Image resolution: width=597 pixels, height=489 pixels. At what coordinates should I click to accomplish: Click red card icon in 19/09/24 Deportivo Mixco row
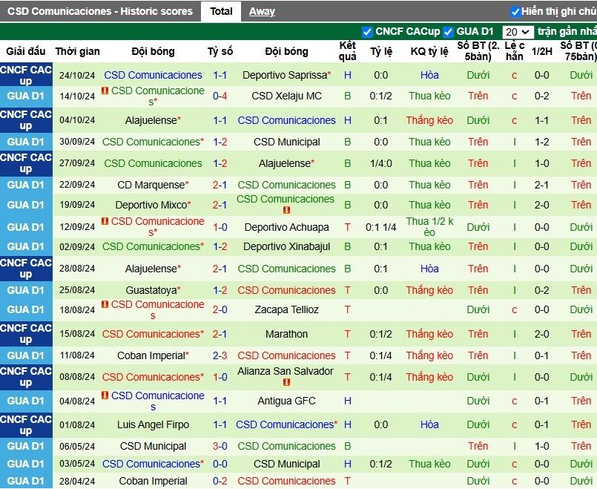pos(287,210)
